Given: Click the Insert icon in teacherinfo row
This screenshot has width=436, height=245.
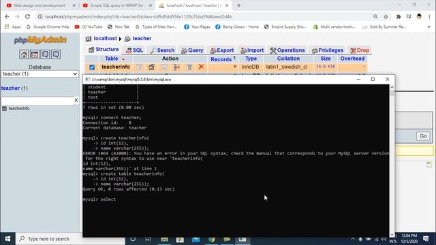Looking at the screenshot, I should pyautogui.click(x=176, y=67).
